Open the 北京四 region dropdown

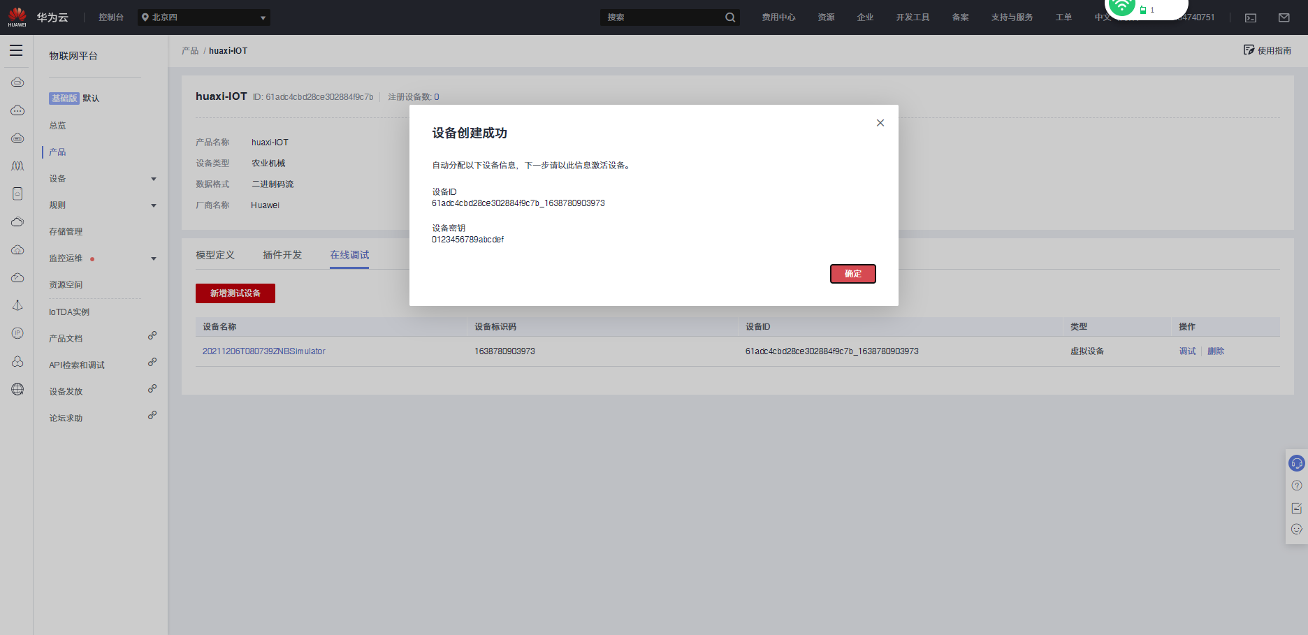tap(203, 17)
